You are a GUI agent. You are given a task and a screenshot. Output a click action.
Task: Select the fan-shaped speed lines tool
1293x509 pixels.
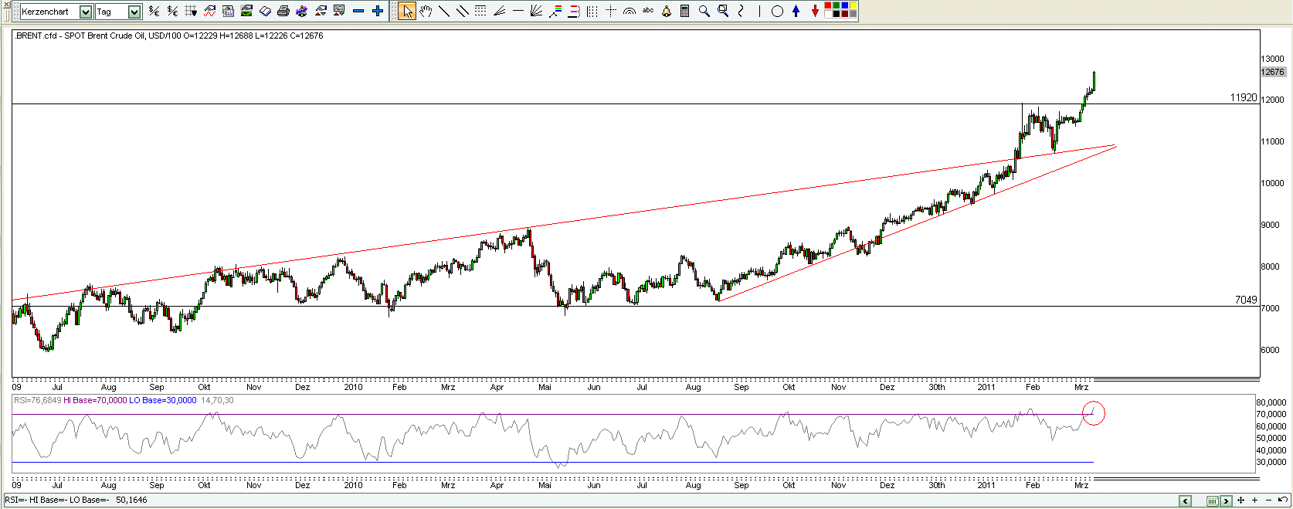point(499,11)
